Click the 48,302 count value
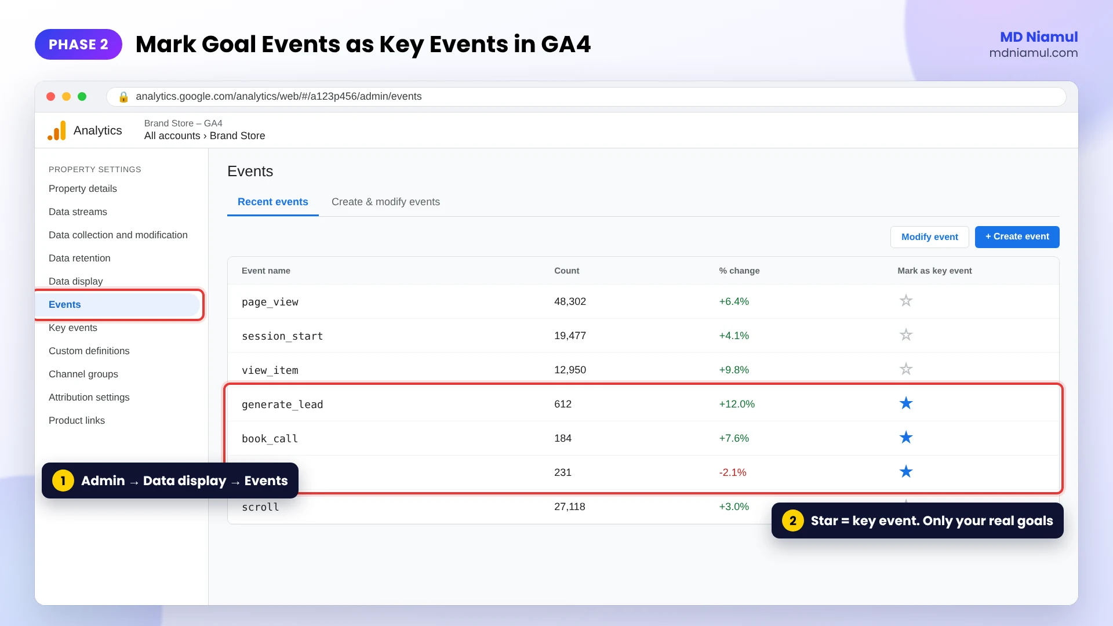Viewport: 1113px width, 626px height. point(570,301)
